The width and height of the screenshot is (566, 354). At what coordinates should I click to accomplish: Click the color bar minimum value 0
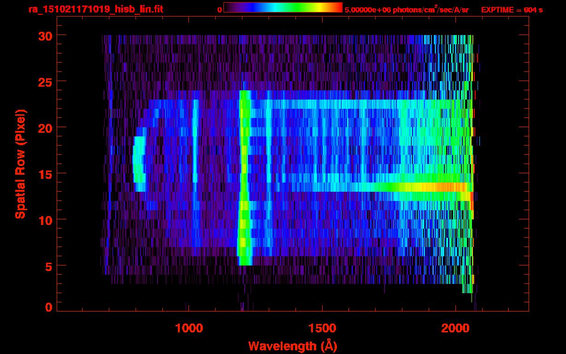219,10
